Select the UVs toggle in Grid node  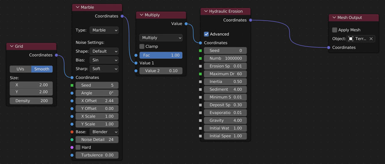[x=20, y=69]
